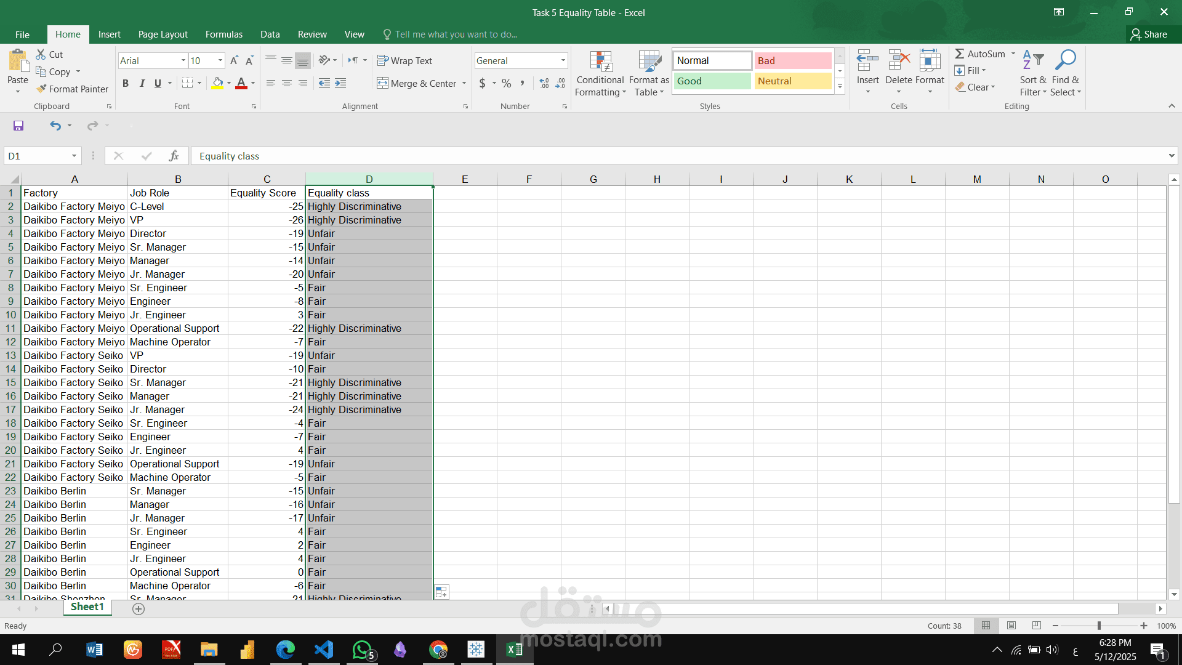Click the Share button
The height and width of the screenshot is (665, 1182).
[x=1149, y=34]
